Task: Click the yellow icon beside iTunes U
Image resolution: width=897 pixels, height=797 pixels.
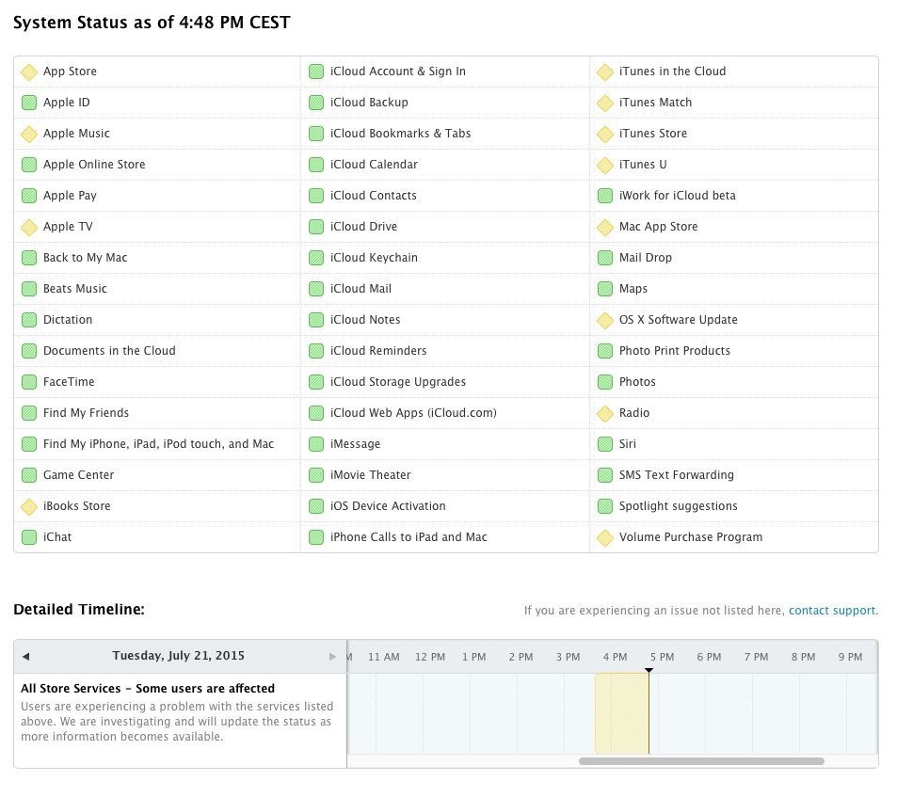Action: 604,166
